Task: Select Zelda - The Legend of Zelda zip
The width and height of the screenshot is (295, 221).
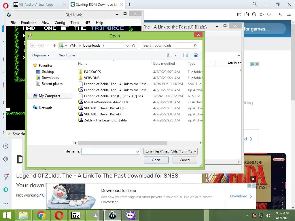Action: [105, 120]
